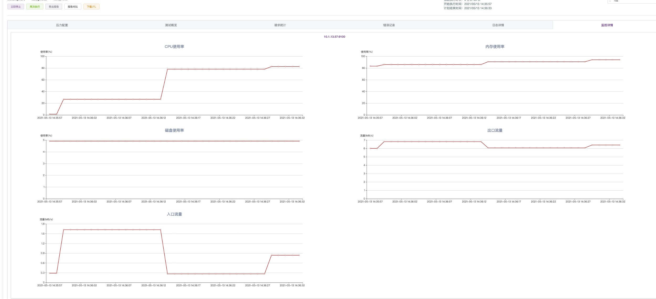Click the 出口流量 outbound traffic chart title
This screenshot has width=656, height=299.
click(x=495, y=130)
